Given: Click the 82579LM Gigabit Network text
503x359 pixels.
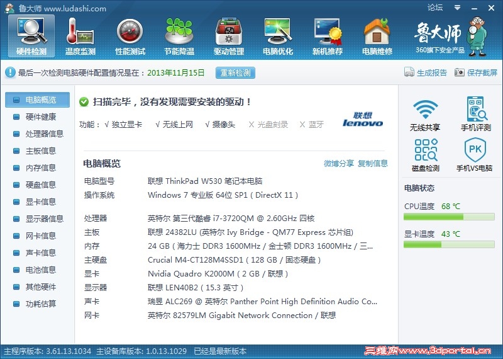Looking at the screenshot, I should tap(243, 316).
